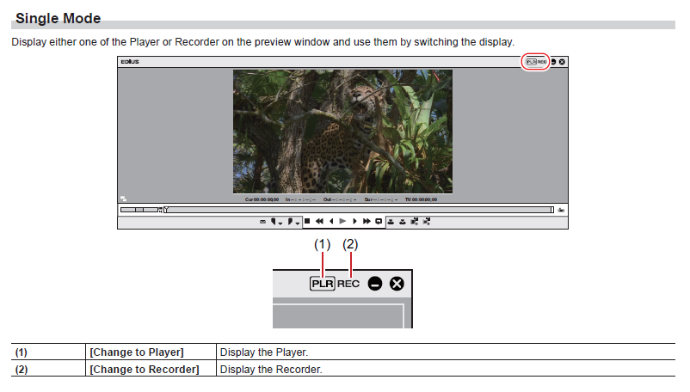Click the last icon in the playback toolbar
690x392 pixels.
click(427, 222)
